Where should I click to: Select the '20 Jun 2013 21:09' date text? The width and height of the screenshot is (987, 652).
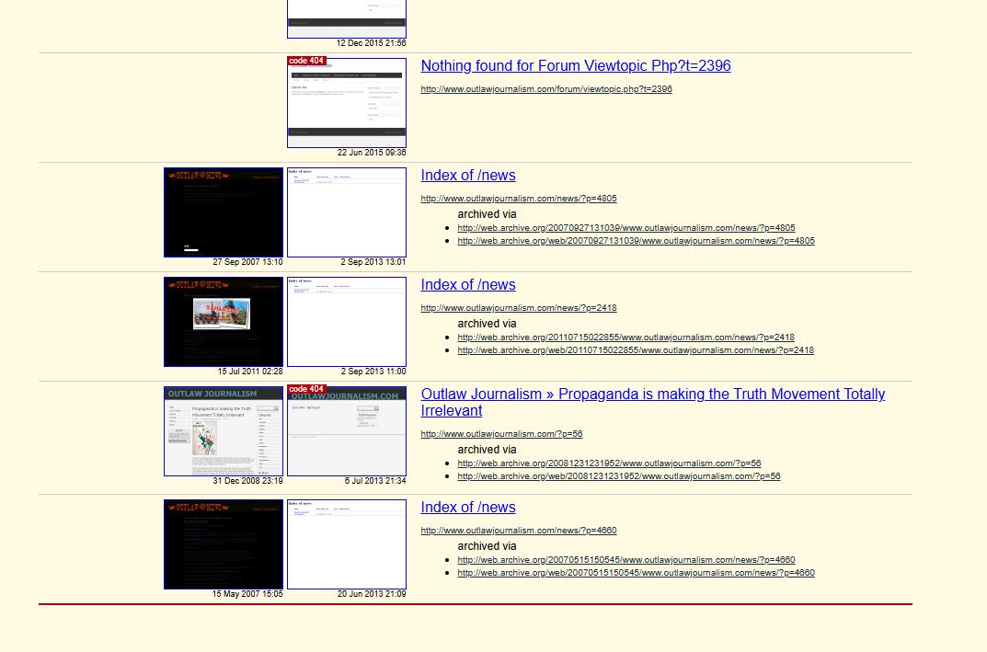372,594
